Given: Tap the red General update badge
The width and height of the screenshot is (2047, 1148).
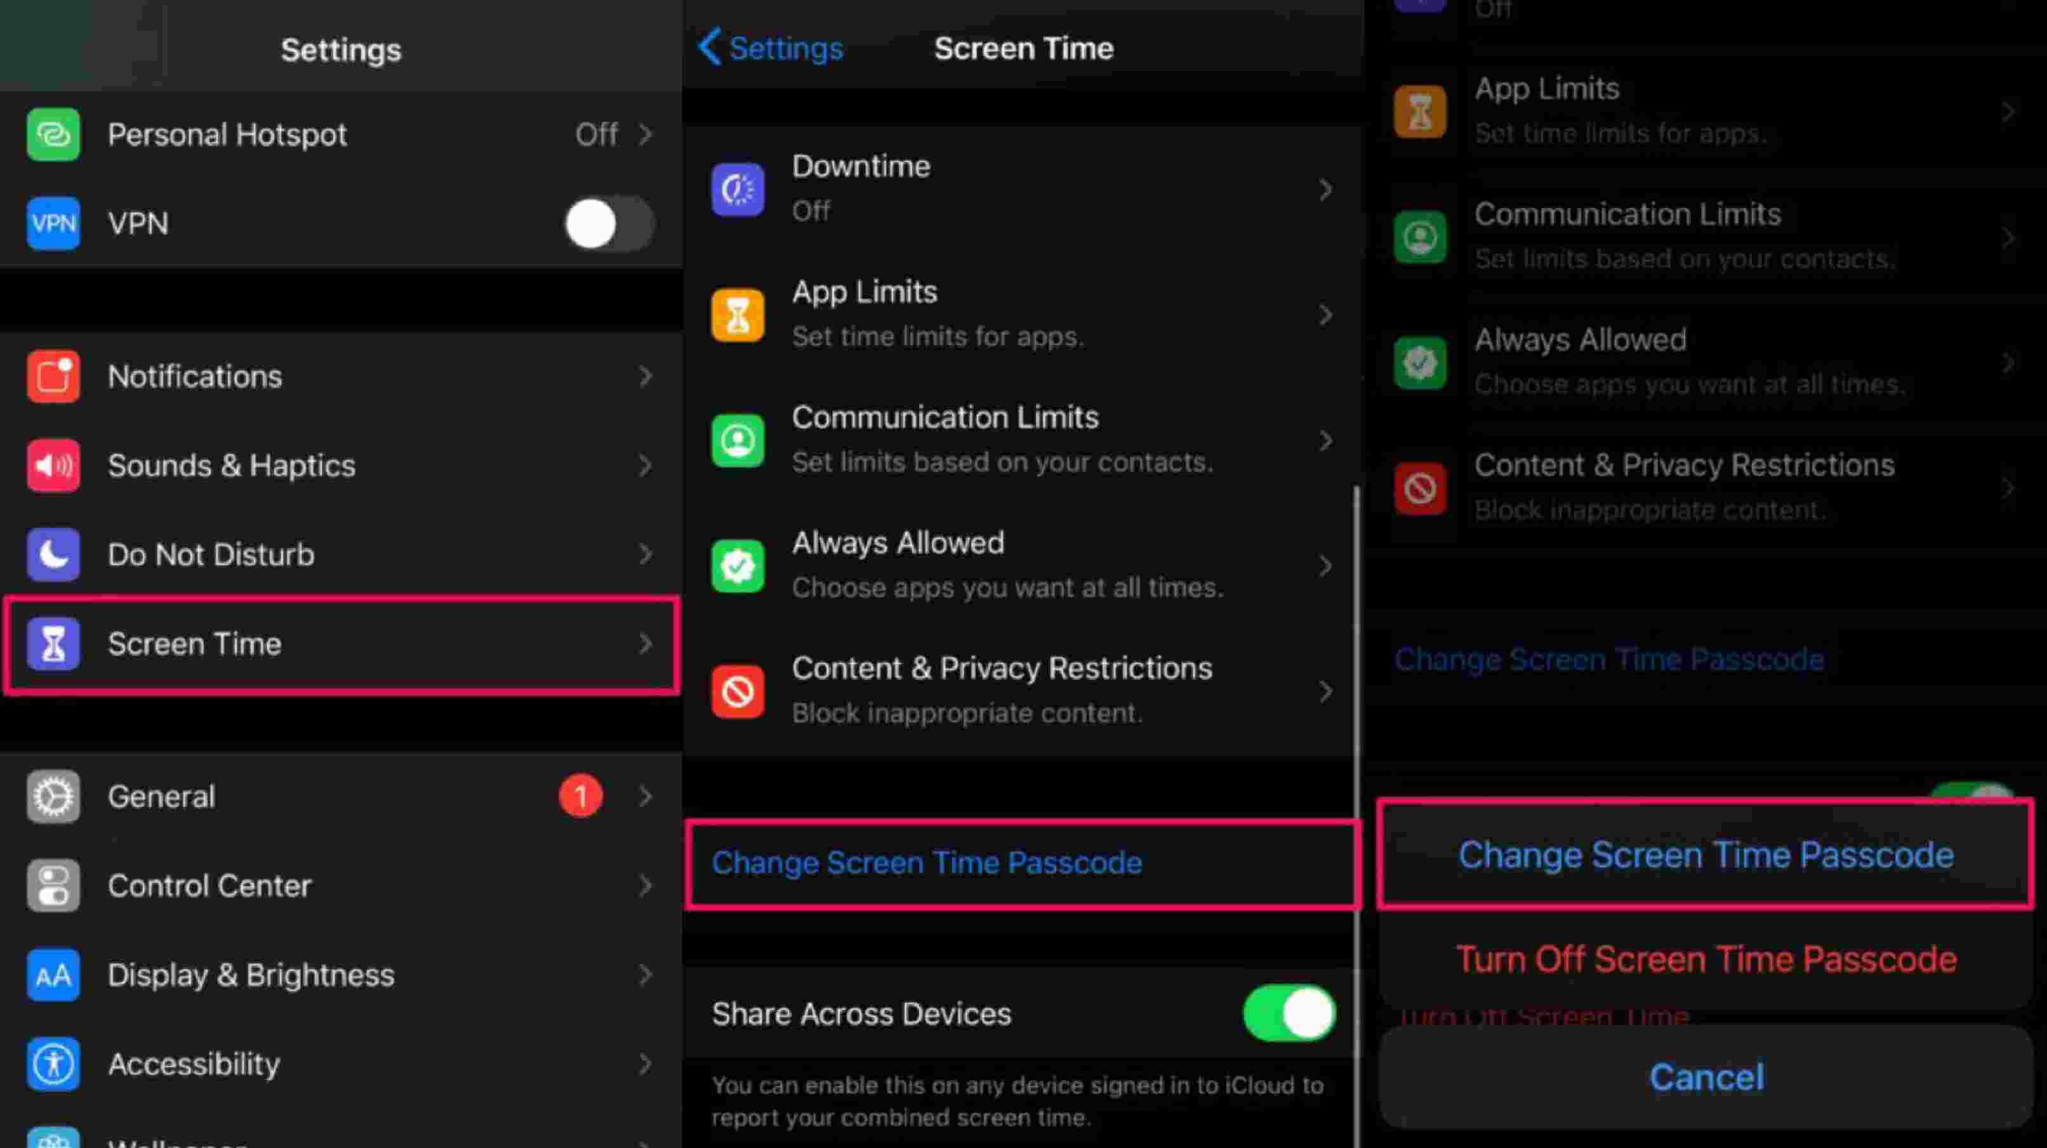Looking at the screenshot, I should [581, 795].
